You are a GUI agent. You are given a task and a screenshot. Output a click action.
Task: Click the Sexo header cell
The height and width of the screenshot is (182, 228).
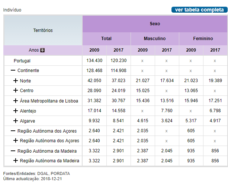(x=155, y=24)
